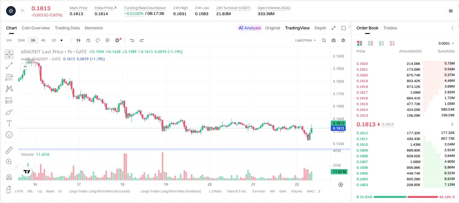This screenshot has height=203, width=459.
Task: Show only sell orders in order book
Action: pyautogui.click(x=392, y=43)
